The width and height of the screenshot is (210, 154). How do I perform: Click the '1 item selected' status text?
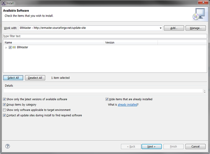60,78
